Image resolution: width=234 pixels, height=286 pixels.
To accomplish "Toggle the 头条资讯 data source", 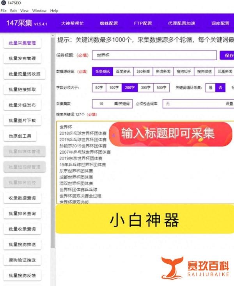I will pyautogui.click(x=103, y=72).
